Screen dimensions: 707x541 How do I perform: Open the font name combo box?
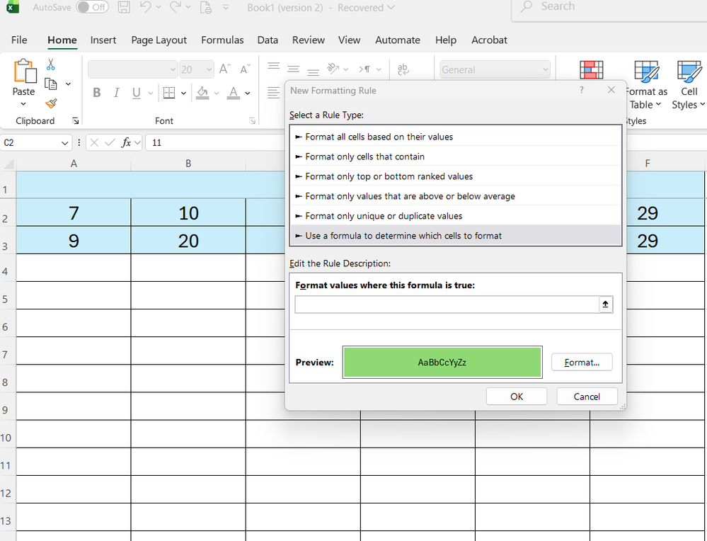(x=132, y=69)
